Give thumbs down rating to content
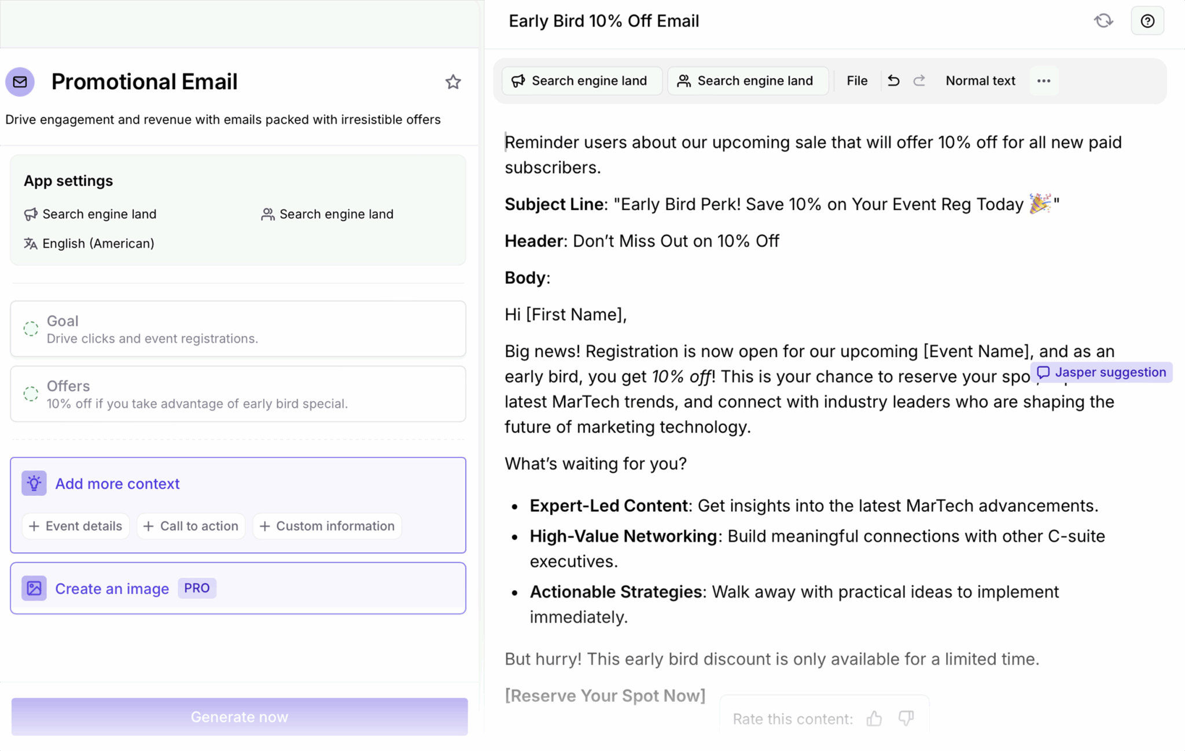This screenshot has width=1185, height=751. click(906, 719)
